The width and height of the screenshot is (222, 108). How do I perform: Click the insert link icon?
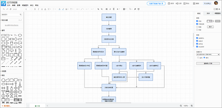(x=110, y=9)
